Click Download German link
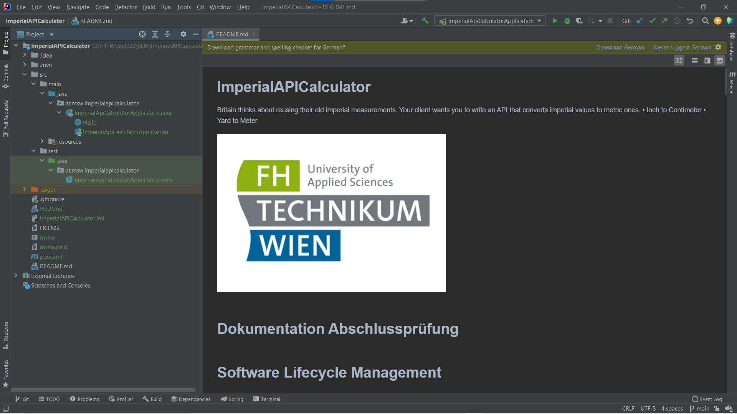Screen dimensions: 737x414 [620, 48]
